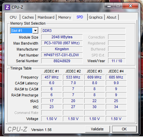Viewport: 143px width, 137px height.
Task: Select the Memory tab
Action: 65,17
